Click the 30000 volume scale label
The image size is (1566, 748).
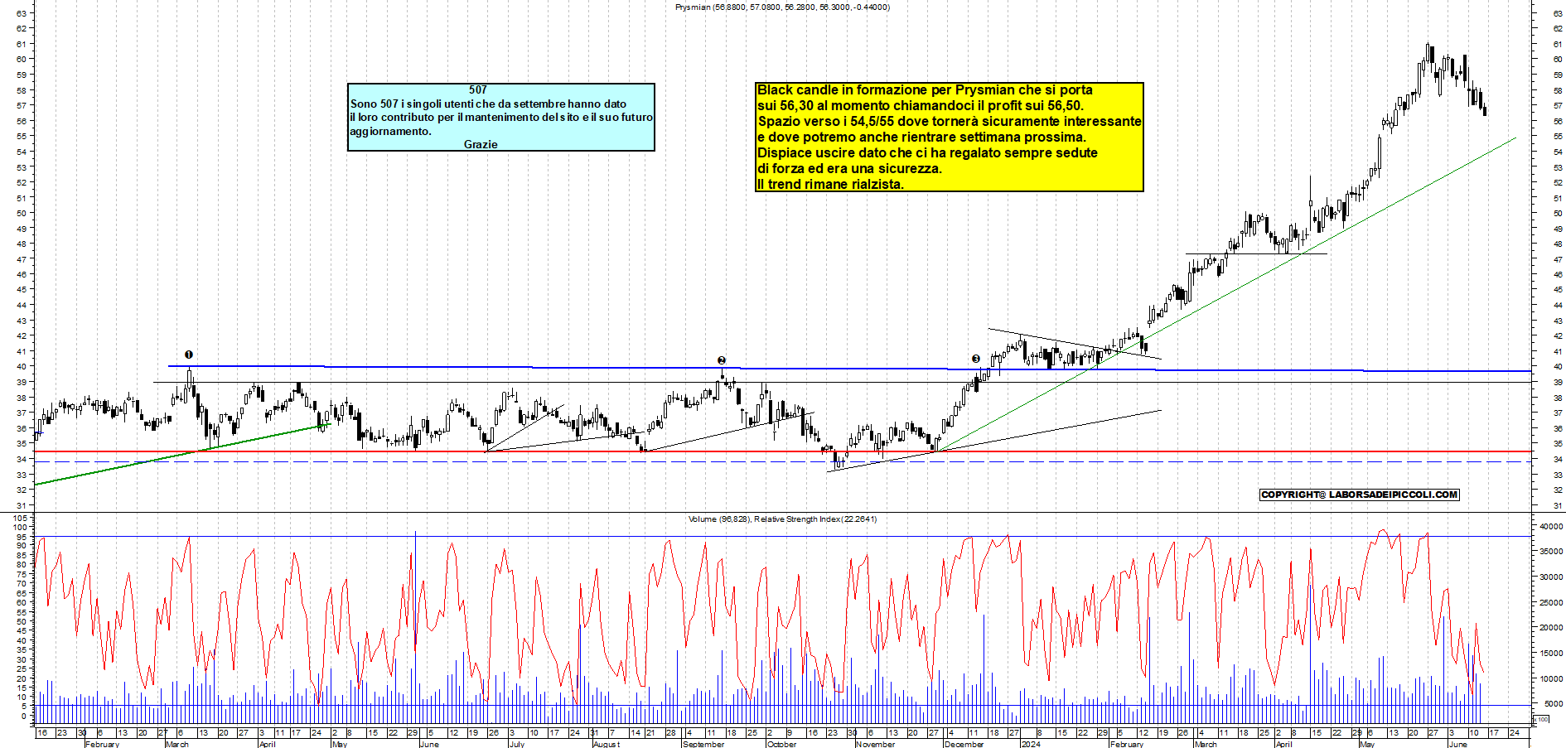click(1550, 577)
